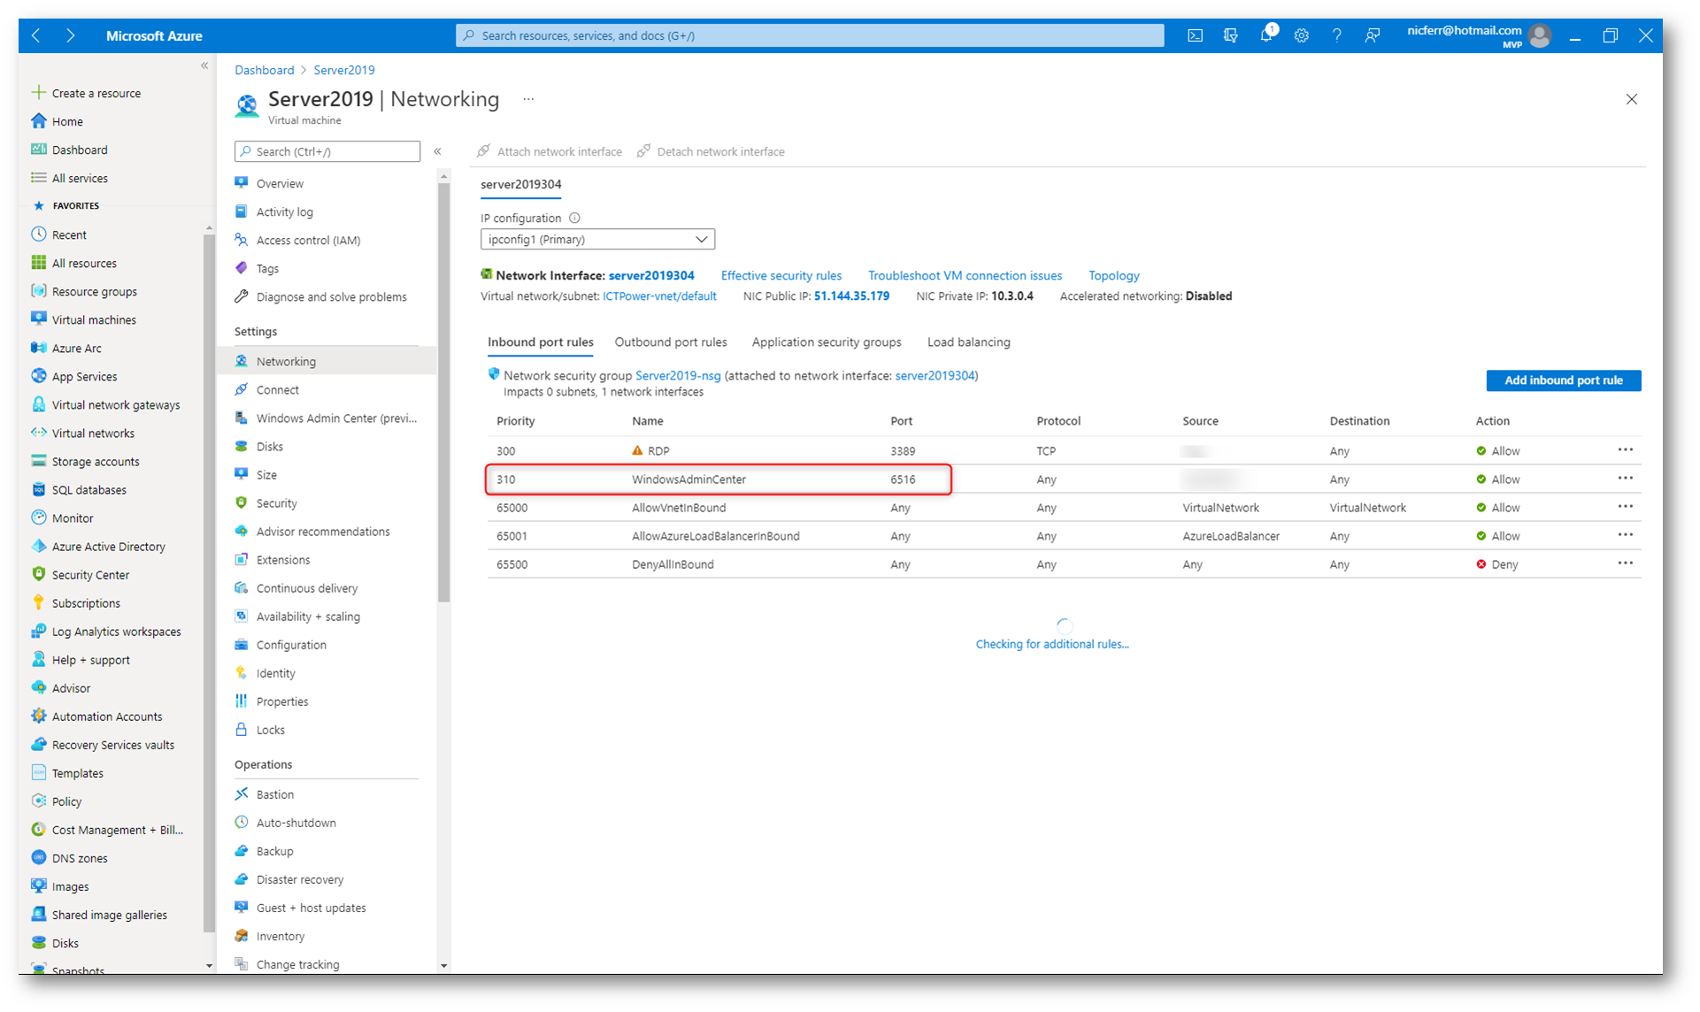Open more options for AllowVnetInBound rule
1700x1012 pixels.
[x=1626, y=507]
